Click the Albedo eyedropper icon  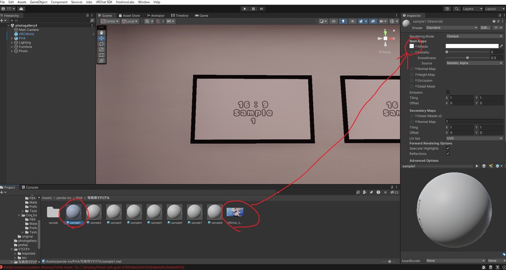click(501, 46)
